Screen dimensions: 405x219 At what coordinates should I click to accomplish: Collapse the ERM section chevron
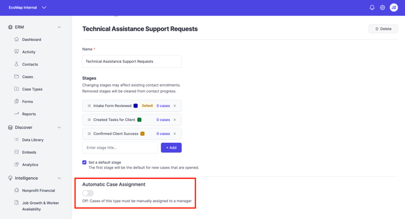(59, 27)
